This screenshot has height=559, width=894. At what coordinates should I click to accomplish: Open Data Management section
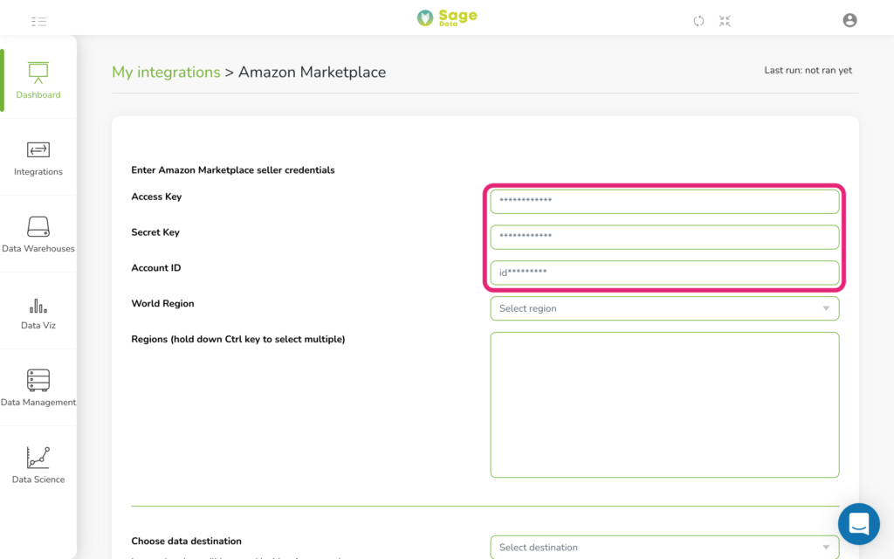[x=38, y=388]
